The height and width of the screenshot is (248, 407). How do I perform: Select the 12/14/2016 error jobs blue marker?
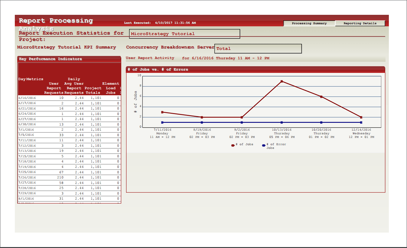point(361,122)
